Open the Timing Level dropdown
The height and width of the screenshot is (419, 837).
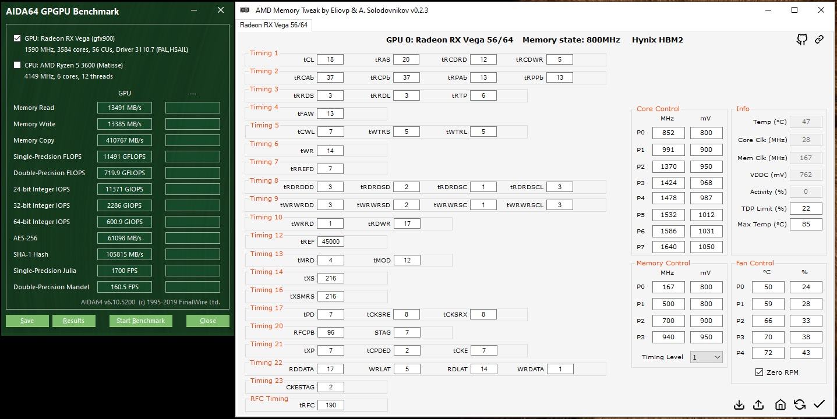(x=706, y=357)
